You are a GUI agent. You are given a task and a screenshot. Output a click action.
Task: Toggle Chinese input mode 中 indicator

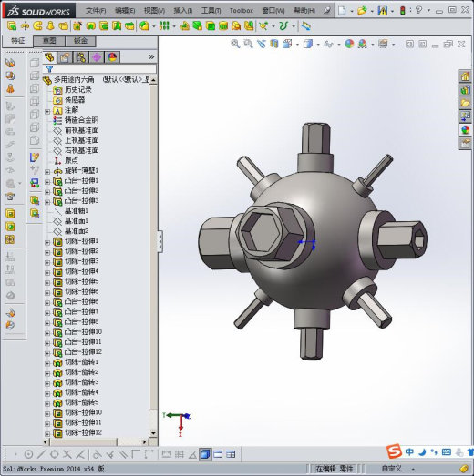(409, 452)
